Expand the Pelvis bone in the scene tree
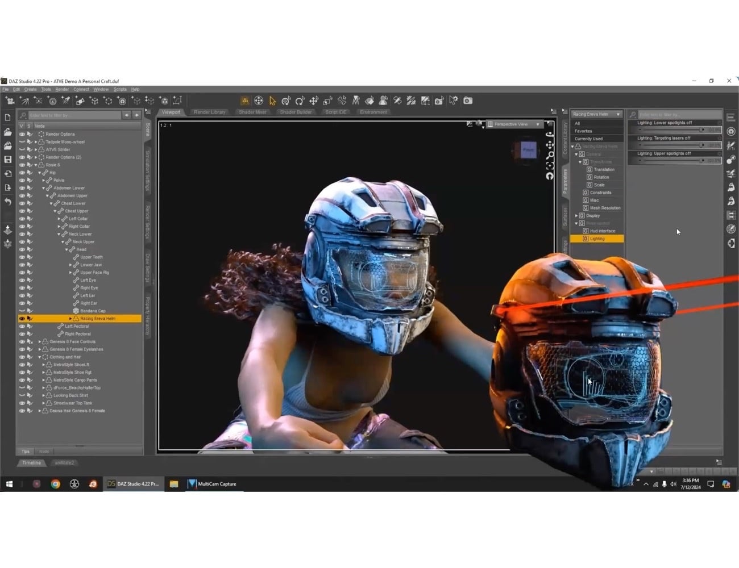This screenshot has height=568, width=739. click(x=43, y=180)
